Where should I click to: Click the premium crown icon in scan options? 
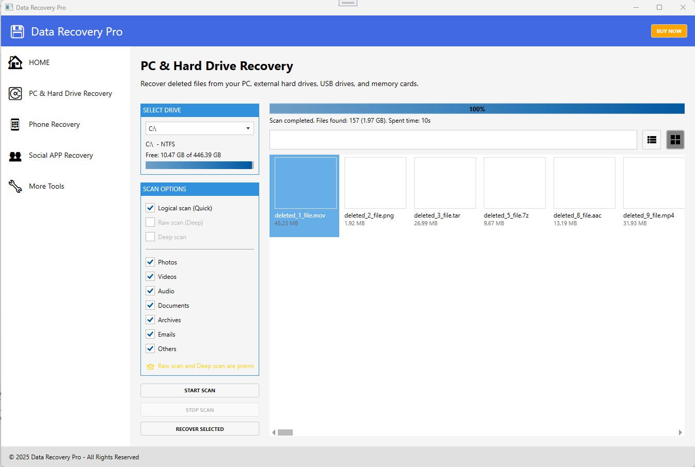pyautogui.click(x=150, y=366)
